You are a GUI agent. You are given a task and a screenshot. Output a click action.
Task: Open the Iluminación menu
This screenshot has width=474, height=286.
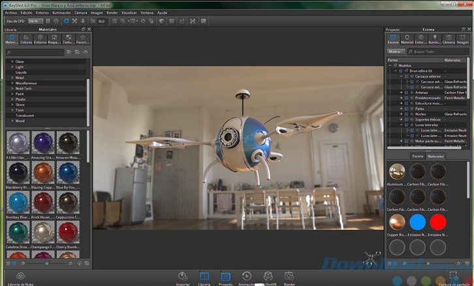(x=61, y=12)
